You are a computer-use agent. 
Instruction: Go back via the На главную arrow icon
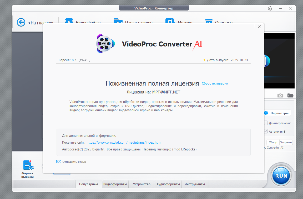click(x=21, y=22)
